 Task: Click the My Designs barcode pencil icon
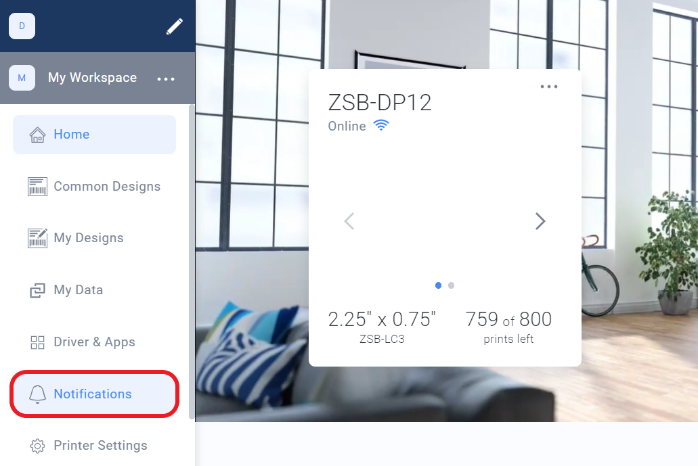[x=37, y=238]
